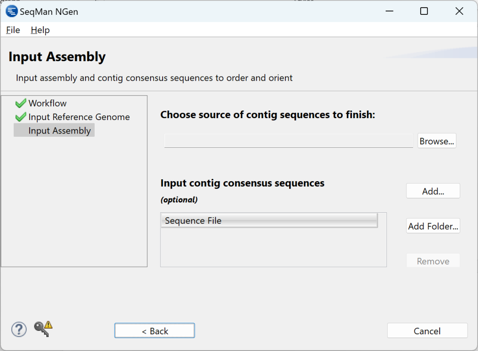Click the Workflow green checkmark icon
Image resolution: width=478 pixels, height=351 pixels.
[x=21, y=103]
